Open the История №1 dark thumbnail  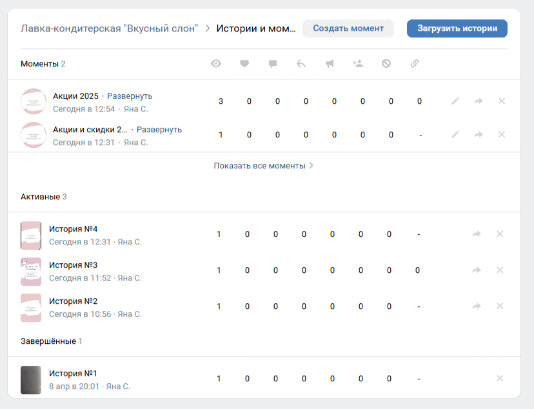pyautogui.click(x=31, y=380)
